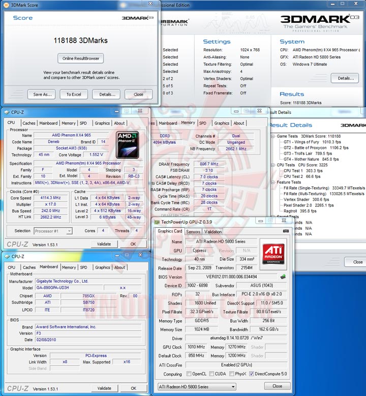Click OK in the top CPU-Z window
366x396 pixels.
click(x=133, y=244)
